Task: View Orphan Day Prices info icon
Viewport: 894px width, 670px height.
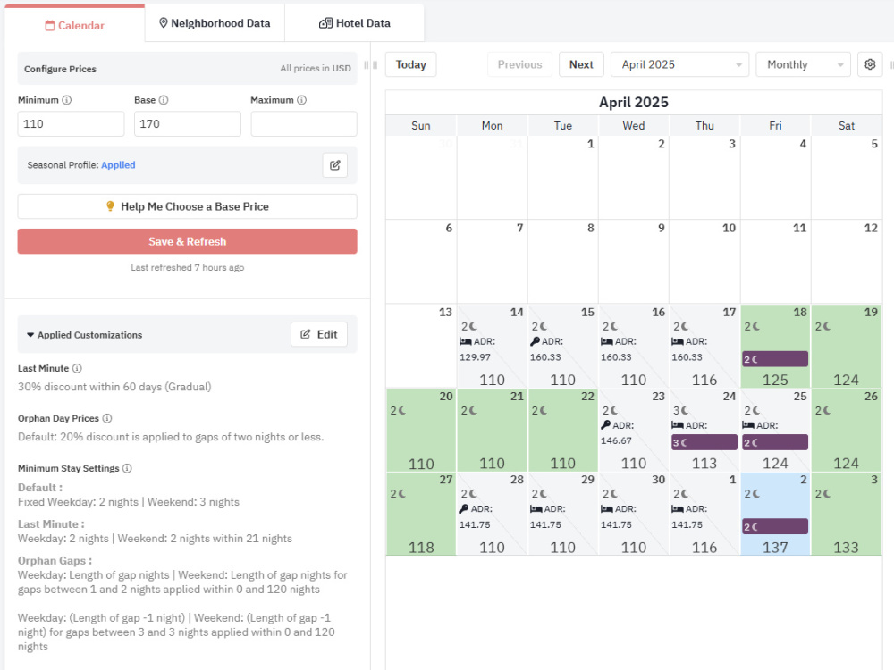Action: (x=107, y=418)
